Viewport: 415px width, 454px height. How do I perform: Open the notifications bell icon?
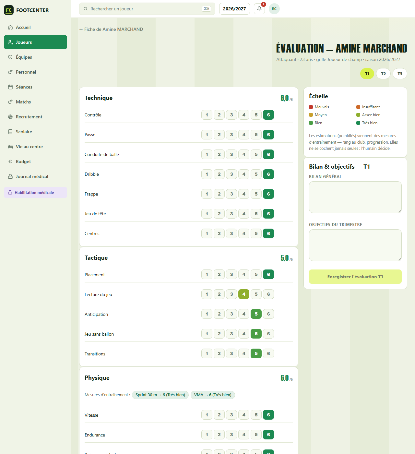tap(259, 9)
